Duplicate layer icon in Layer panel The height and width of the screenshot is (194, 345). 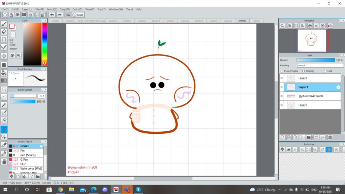[316, 137]
